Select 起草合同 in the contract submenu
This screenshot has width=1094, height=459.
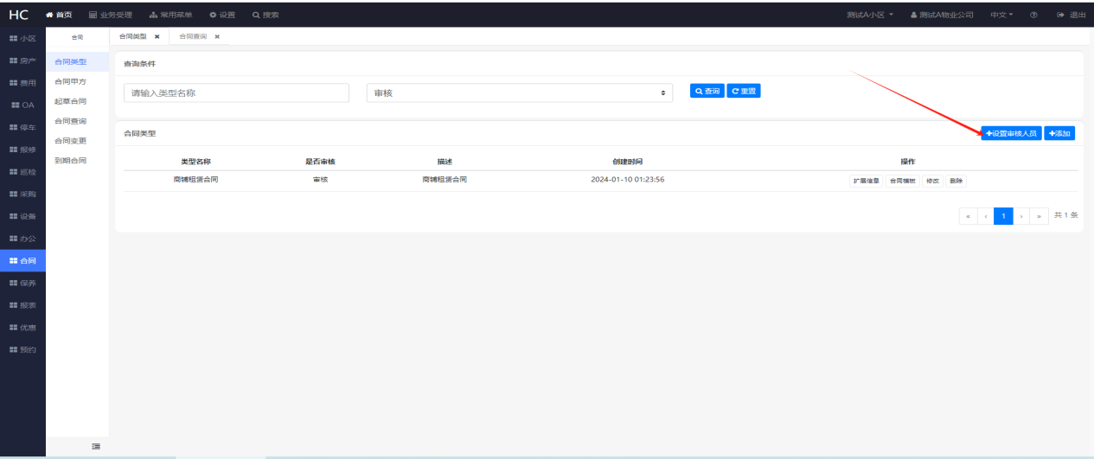70,101
